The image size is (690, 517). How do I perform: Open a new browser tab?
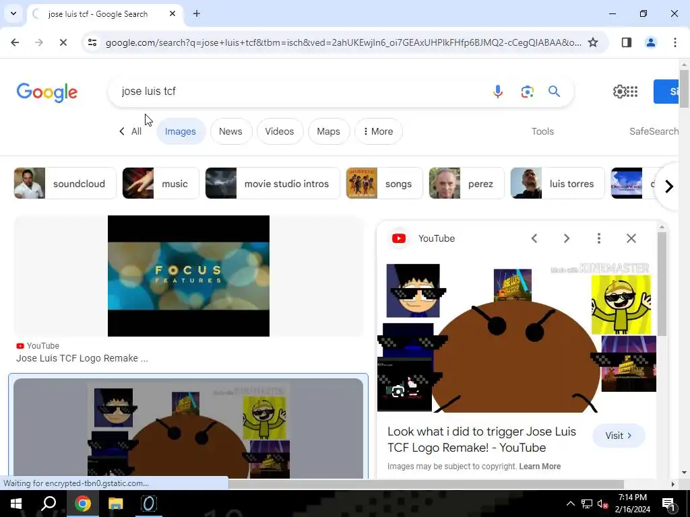(196, 13)
